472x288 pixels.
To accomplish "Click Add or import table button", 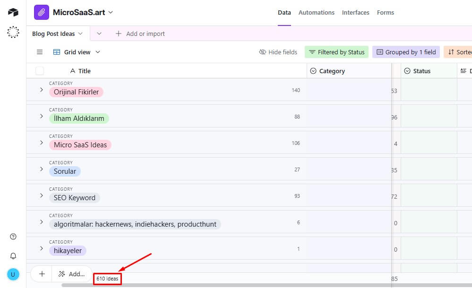I will (140, 34).
